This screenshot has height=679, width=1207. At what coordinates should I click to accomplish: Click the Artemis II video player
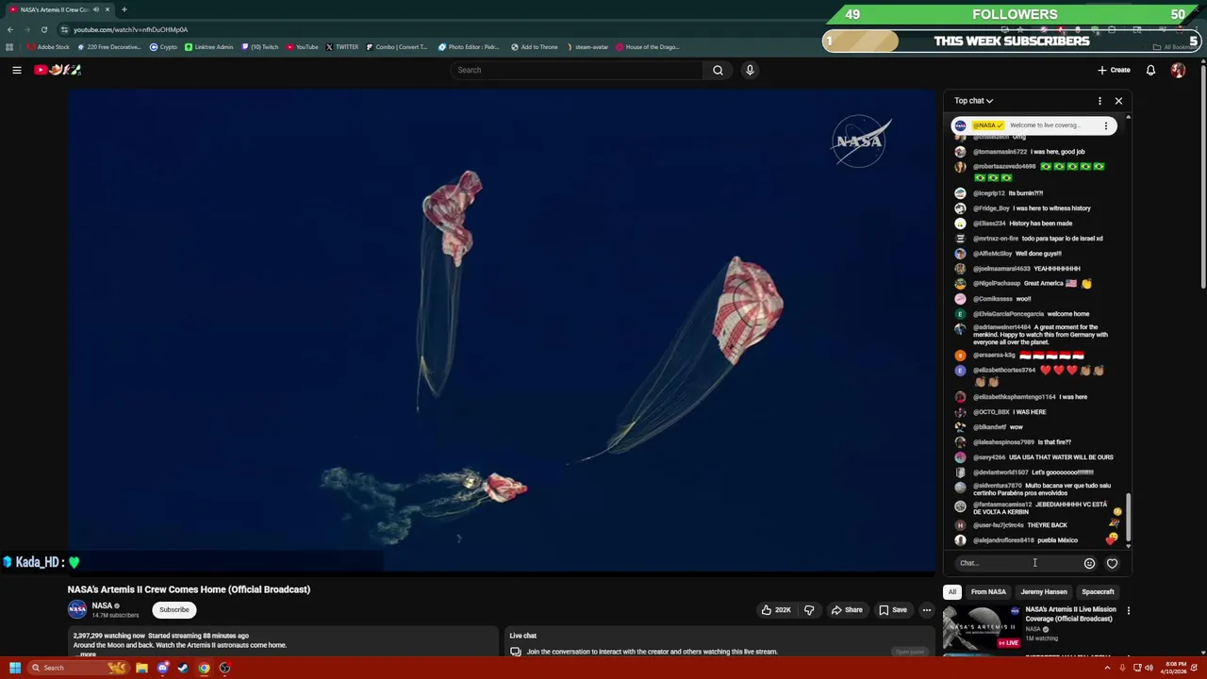[502, 330]
